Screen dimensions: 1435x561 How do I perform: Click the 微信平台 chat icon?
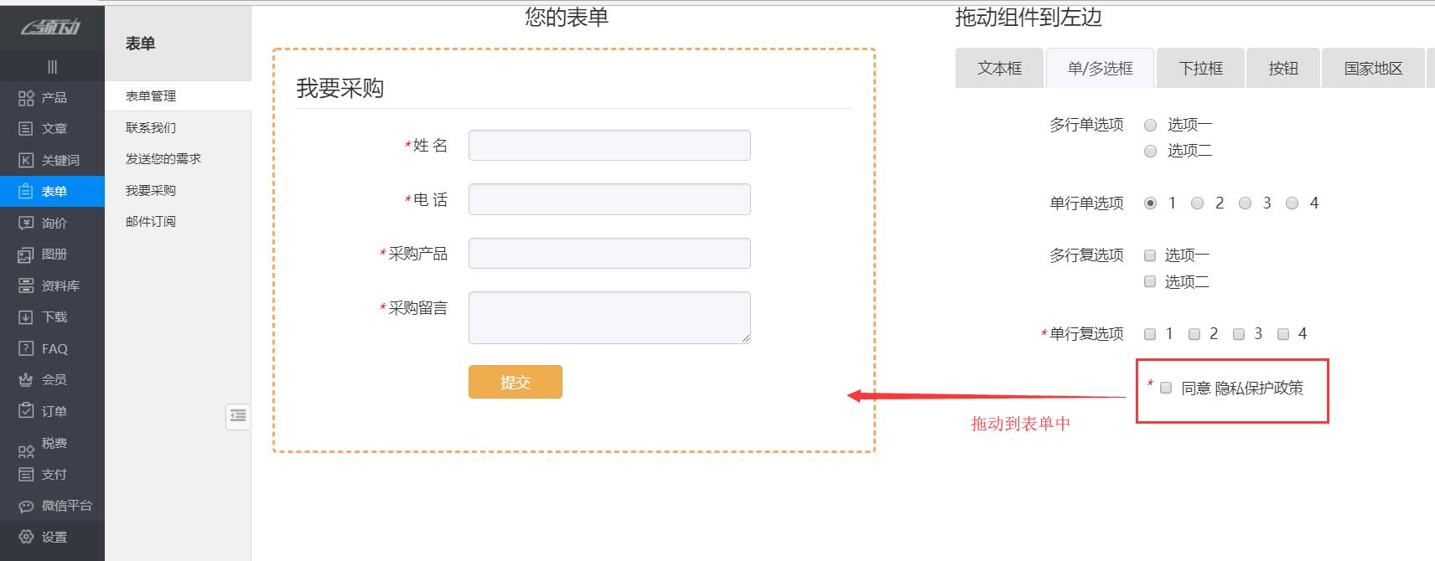coord(26,506)
